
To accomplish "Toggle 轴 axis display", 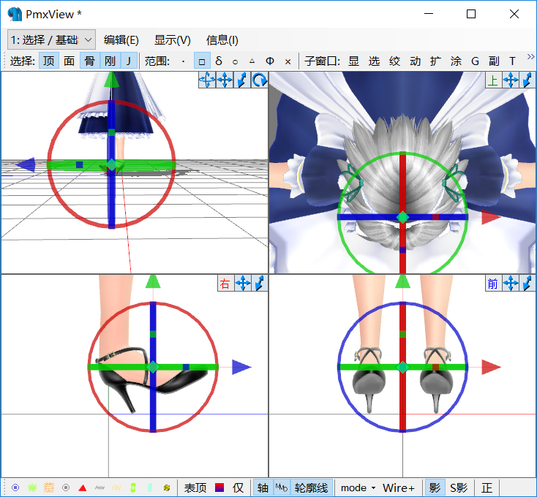I will point(263,487).
